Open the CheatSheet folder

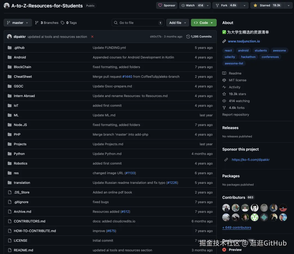coord(23,77)
